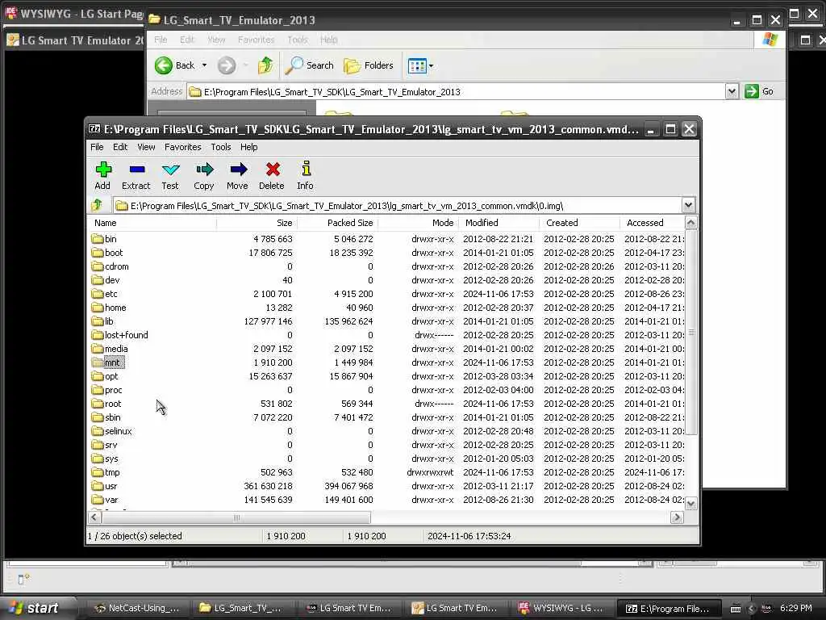Select the proc folder row
The height and width of the screenshot is (620, 826).
(x=387, y=390)
